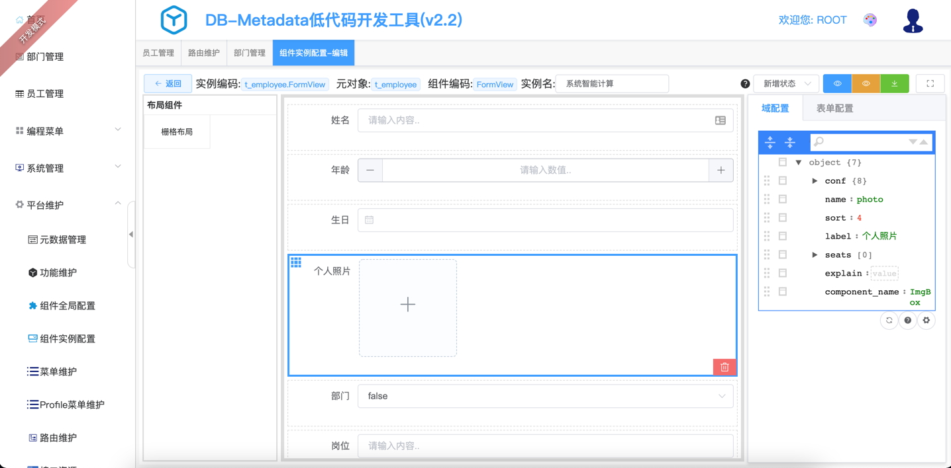Switch to the 表单配置 tab
Screen dimensions: 951x468
tap(834, 108)
